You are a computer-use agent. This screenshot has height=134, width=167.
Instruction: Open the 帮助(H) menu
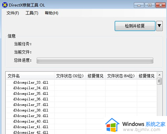tap(51, 13)
